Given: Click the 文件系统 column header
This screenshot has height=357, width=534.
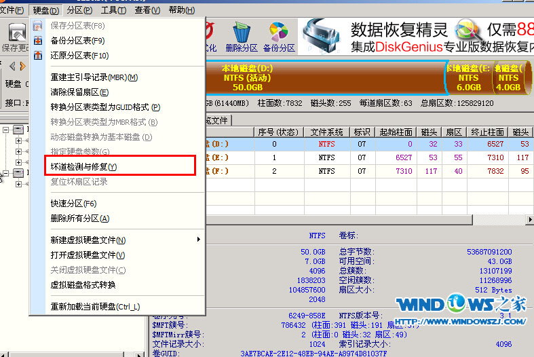Looking at the screenshot, I should point(326,132).
